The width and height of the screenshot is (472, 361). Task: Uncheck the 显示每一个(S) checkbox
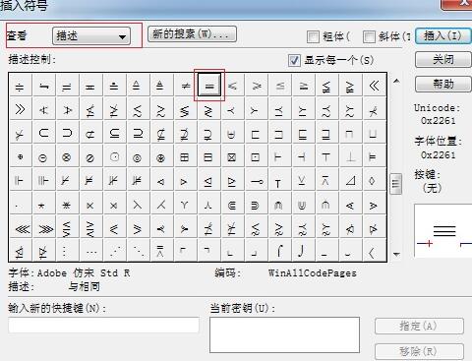tap(294, 60)
